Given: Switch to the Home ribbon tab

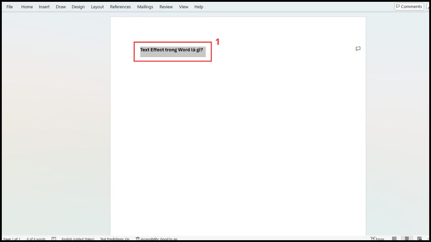Looking at the screenshot, I should (x=27, y=7).
